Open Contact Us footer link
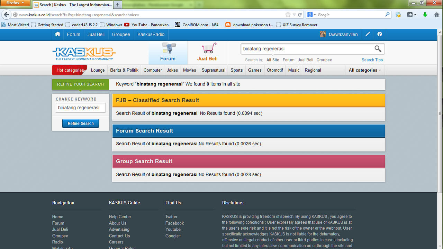Image resolution: width=443 pixels, height=249 pixels. [119, 236]
